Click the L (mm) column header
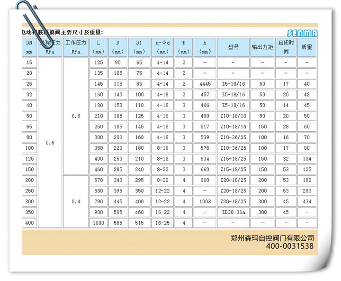The height and width of the screenshot is (281, 341). point(99,47)
